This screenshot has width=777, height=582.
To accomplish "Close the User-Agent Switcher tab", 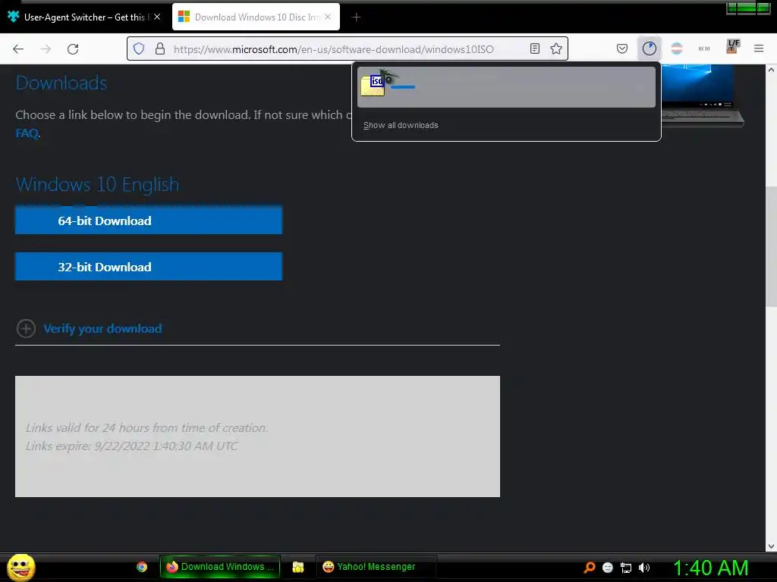I will coord(157,17).
